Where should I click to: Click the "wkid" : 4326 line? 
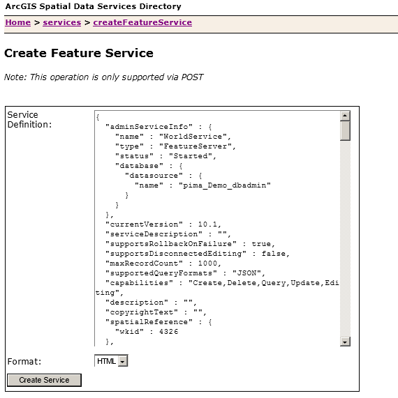coord(147,332)
